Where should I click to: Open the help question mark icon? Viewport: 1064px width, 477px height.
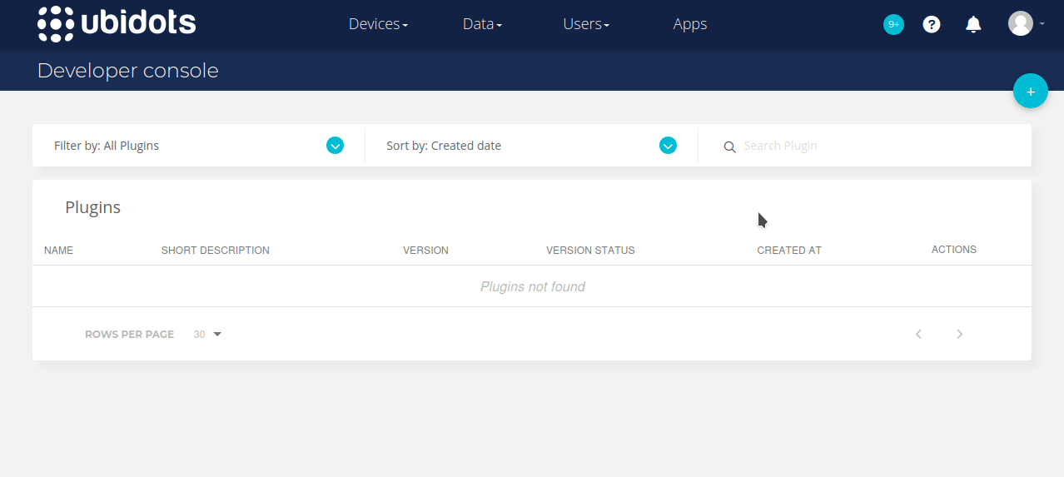pyautogui.click(x=932, y=25)
